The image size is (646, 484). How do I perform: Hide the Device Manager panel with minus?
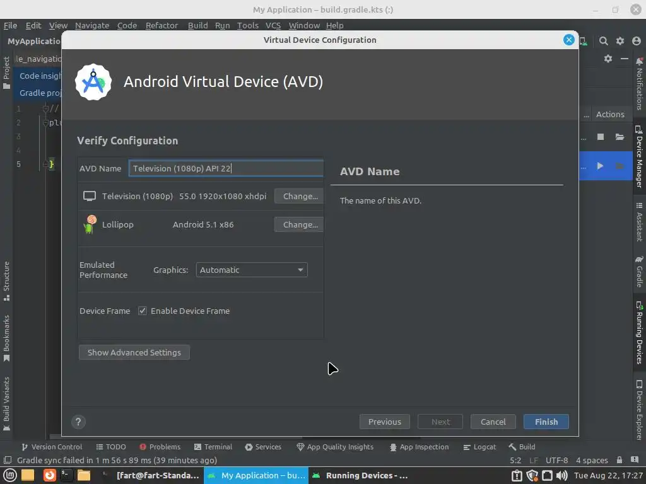click(625, 59)
